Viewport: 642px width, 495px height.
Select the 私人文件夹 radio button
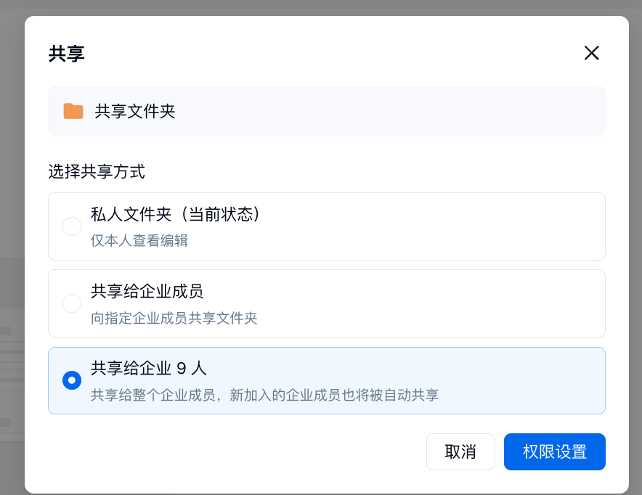point(72,226)
